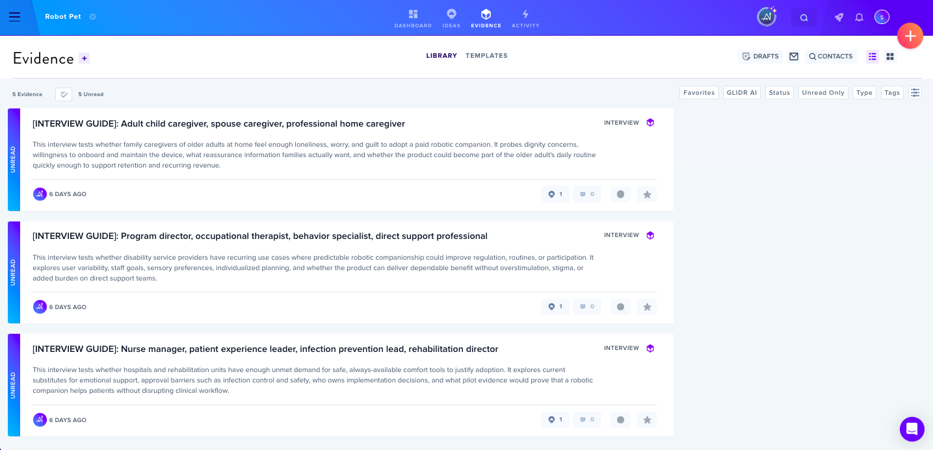This screenshot has width=933, height=450.
Task: Open the notifications bell
Action: (x=859, y=18)
